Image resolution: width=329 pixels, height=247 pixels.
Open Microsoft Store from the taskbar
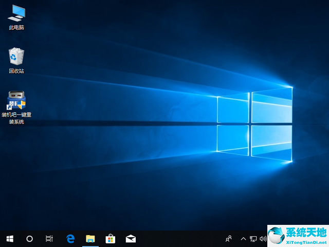tap(111, 239)
